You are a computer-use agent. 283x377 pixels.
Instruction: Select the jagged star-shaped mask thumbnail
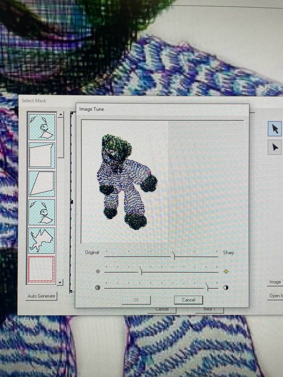pyautogui.click(x=42, y=240)
